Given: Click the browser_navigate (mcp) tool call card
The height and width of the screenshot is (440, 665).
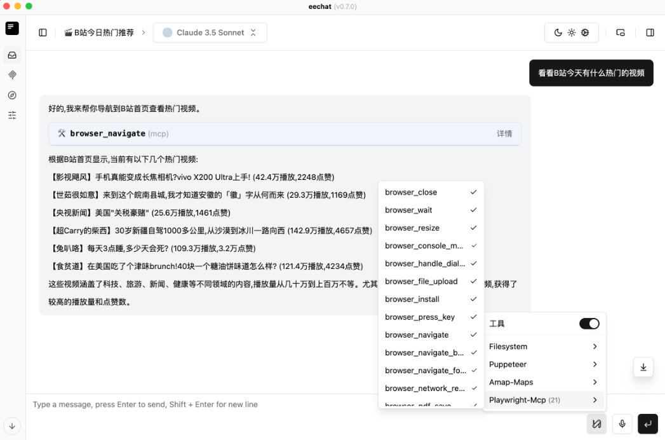Looking at the screenshot, I should pyautogui.click(x=285, y=134).
